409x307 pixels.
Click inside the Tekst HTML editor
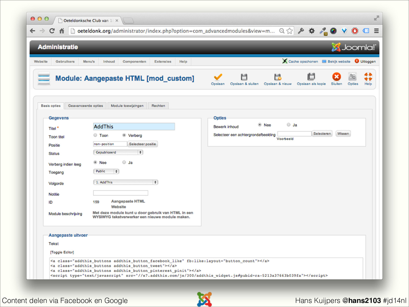206,268
